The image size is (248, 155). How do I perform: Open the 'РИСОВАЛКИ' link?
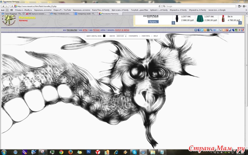[72, 30]
